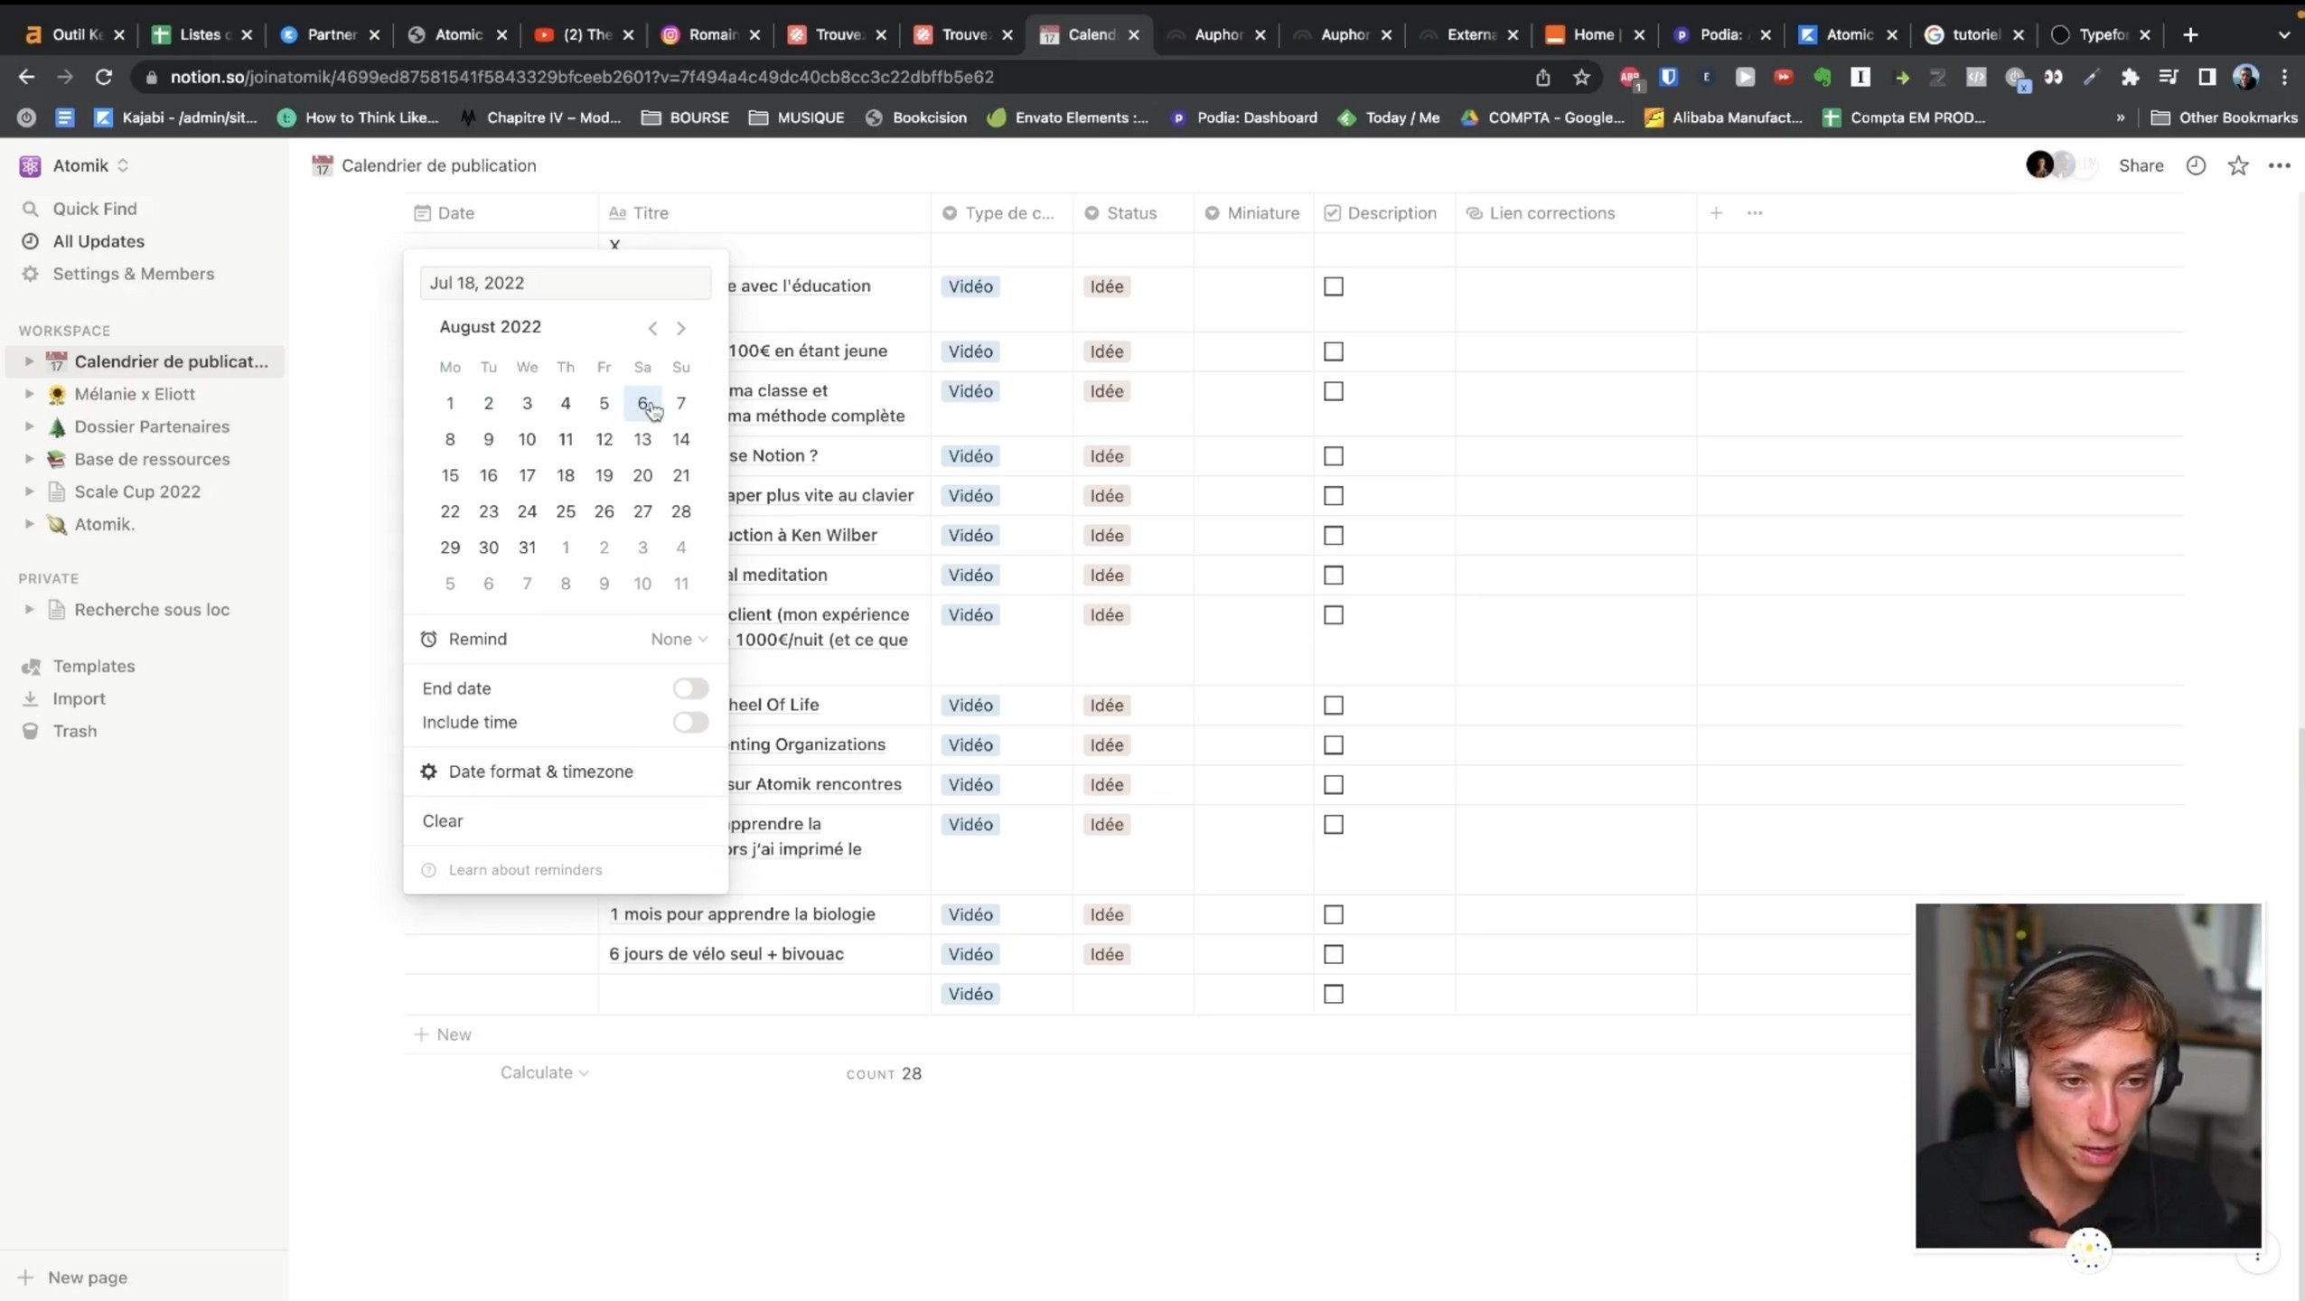Open Learn about reminders link
This screenshot has width=2305, height=1301.
[525, 869]
